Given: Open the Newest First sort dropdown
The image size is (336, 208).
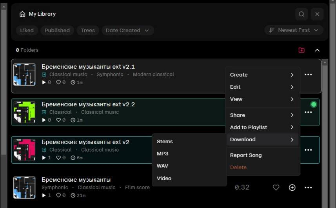Looking at the screenshot, I should 294,30.
